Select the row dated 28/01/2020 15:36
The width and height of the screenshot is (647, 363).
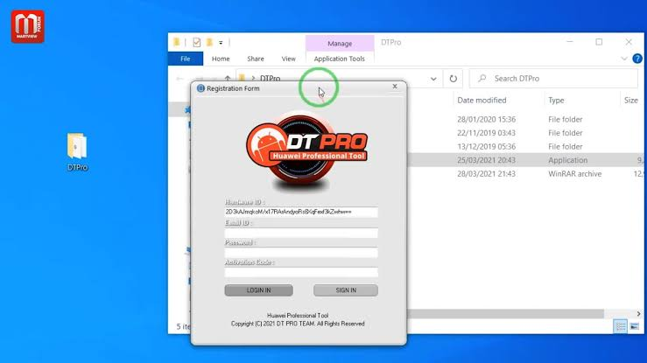click(x=524, y=119)
